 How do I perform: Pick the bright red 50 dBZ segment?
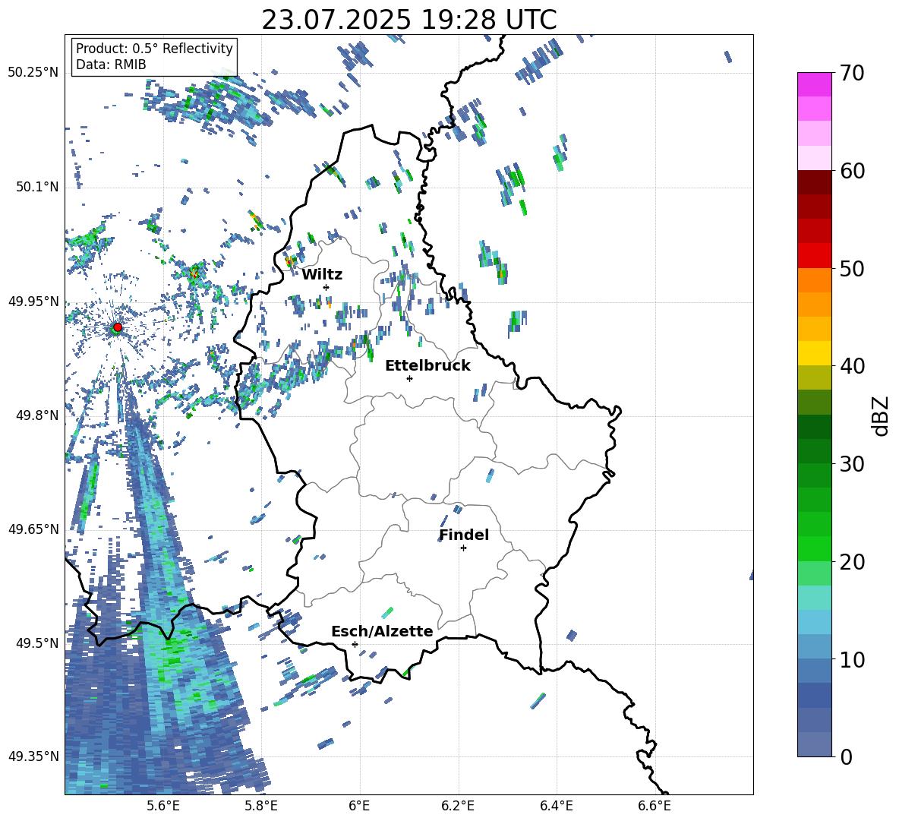[815, 256]
